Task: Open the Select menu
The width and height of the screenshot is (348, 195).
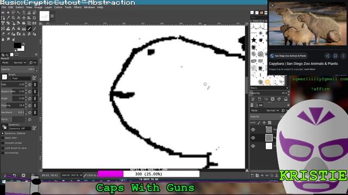Action: click(x=20, y=7)
